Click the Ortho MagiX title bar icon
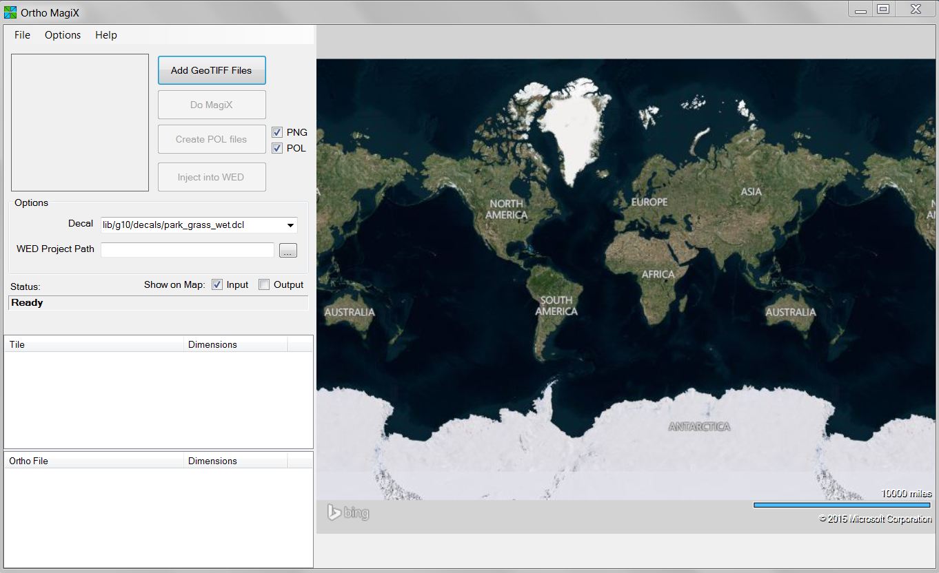The height and width of the screenshot is (573, 939). coord(10,12)
